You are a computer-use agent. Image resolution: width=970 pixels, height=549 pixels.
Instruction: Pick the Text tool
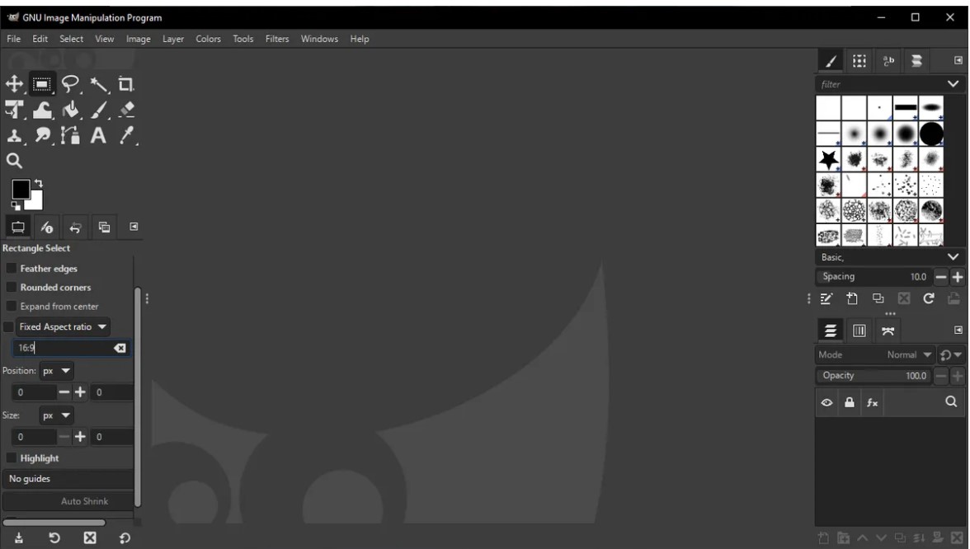97,137
